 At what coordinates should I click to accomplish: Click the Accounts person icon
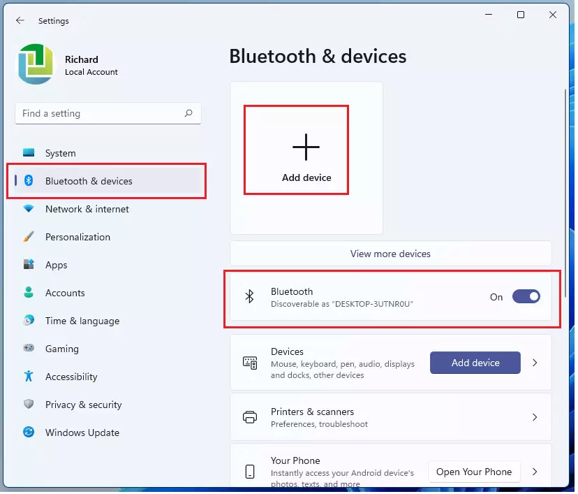29,293
